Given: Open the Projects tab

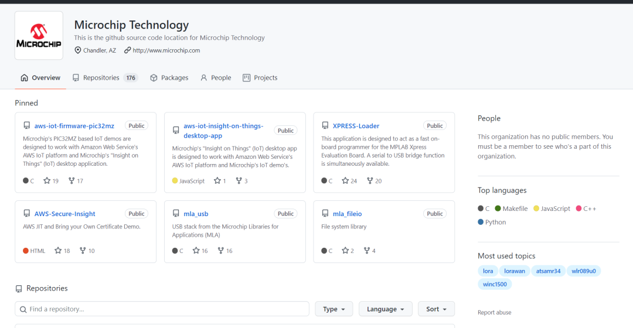Looking at the screenshot, I should pyautogui.click(x=260, y=77).
